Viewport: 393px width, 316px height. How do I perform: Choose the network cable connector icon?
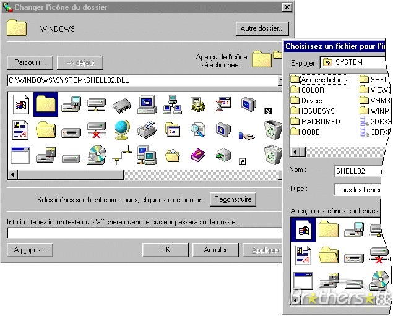tap(122, 155)
